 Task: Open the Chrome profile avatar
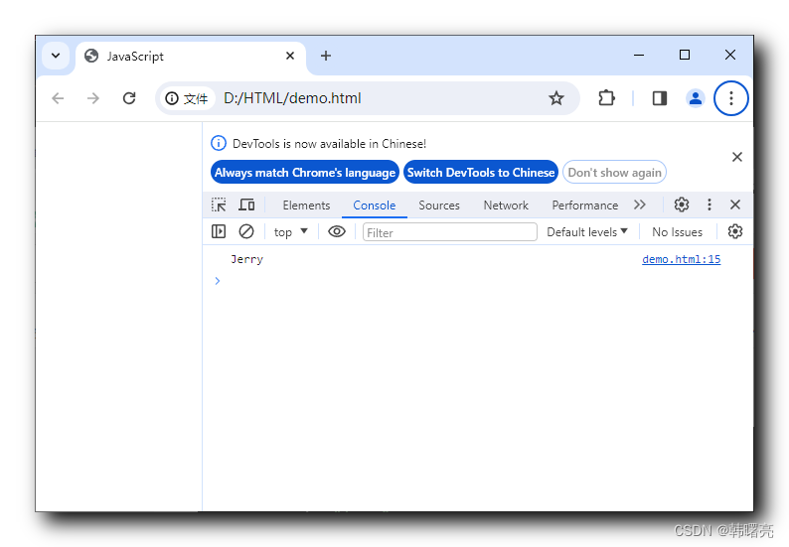[696, 98]
